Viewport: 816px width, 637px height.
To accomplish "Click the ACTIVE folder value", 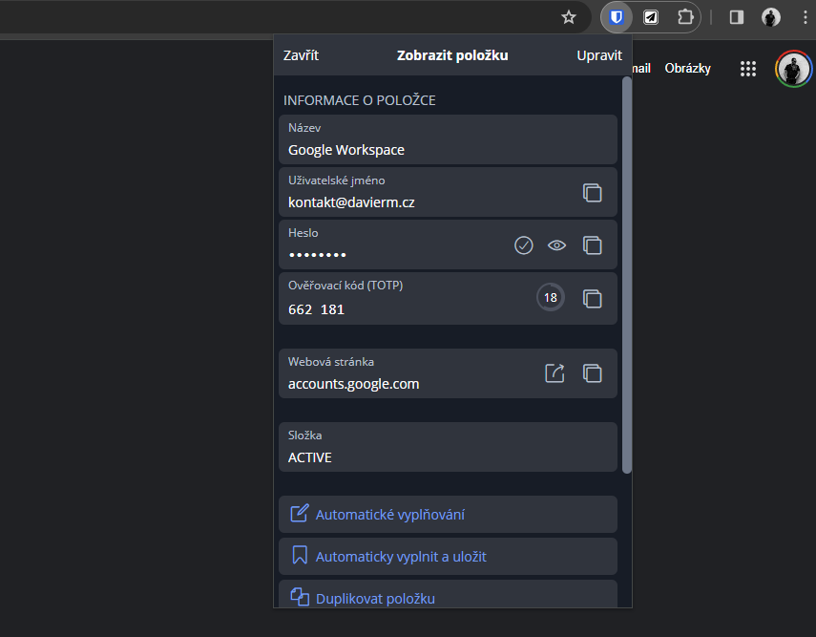I will 309,457.
